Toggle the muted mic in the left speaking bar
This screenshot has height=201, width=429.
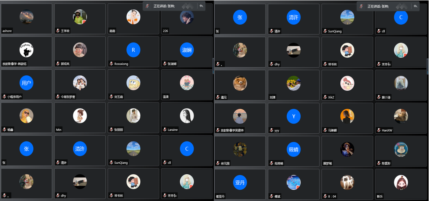(x=147, y=6)
